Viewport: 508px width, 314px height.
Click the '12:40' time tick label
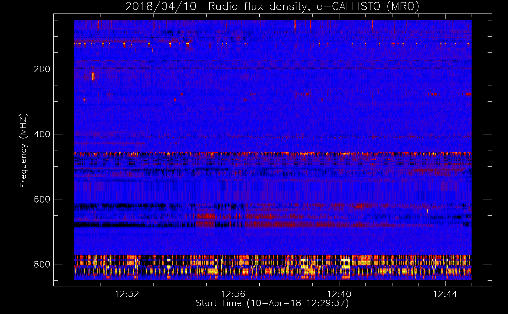pyautogui.click(x=339, y=294)
